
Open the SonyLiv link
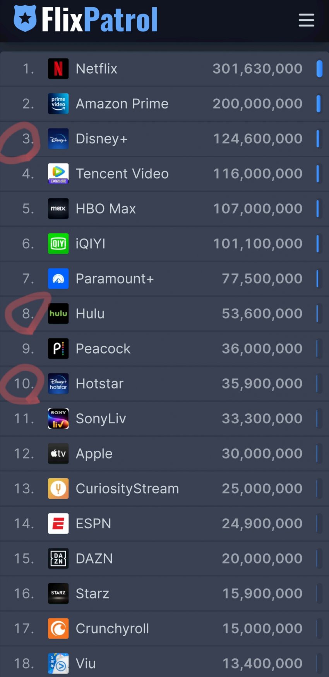click(x=101, y=419)
